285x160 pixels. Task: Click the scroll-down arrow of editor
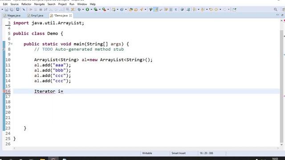click(x=281, y=144)
